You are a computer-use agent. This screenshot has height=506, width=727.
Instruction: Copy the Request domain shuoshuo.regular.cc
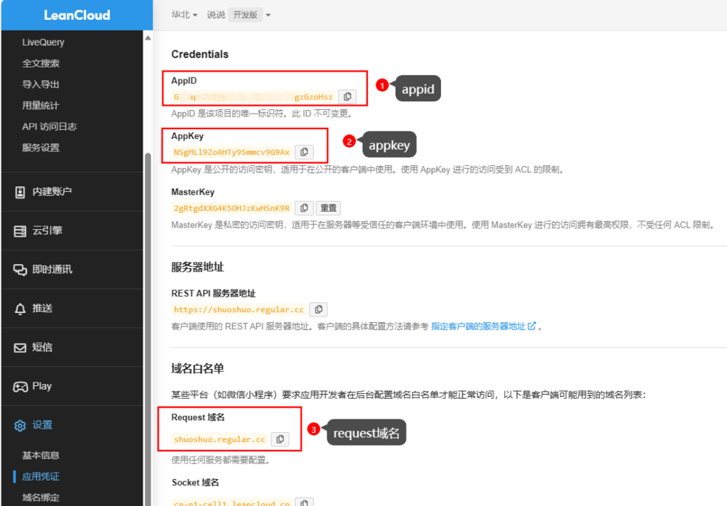click(x=280, y=439)
